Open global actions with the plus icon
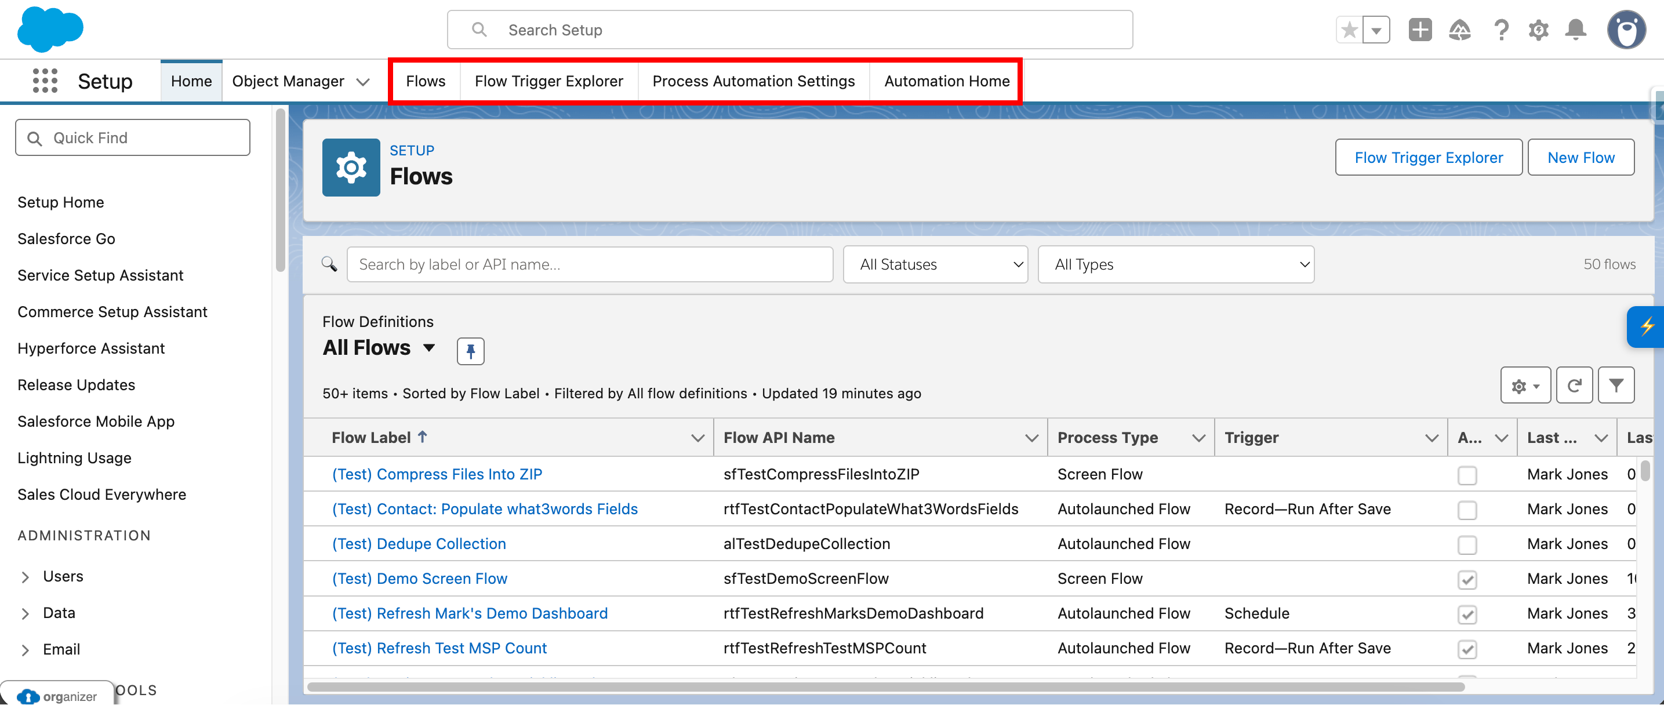Image resolution: width=1664 pixels, height=705 pixels. (x=1419, y=30)
